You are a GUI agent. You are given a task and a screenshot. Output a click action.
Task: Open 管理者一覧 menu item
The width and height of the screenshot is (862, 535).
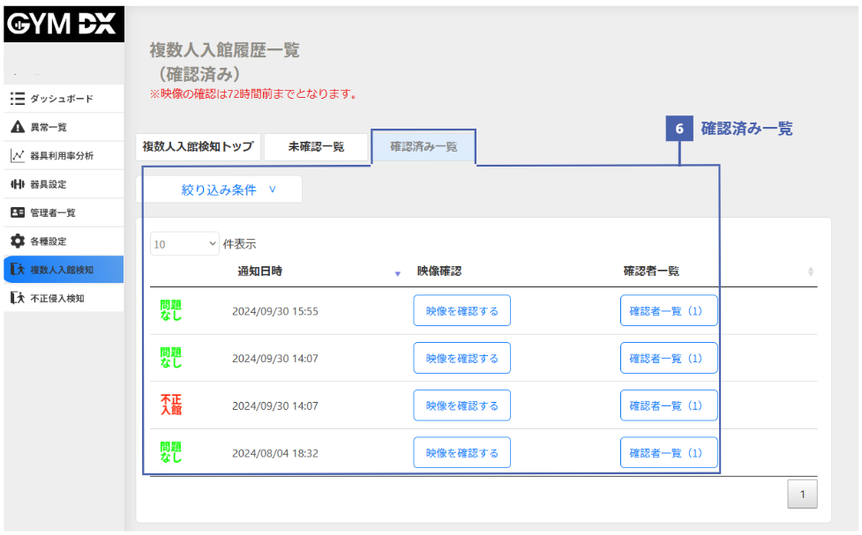click(64, 212)
